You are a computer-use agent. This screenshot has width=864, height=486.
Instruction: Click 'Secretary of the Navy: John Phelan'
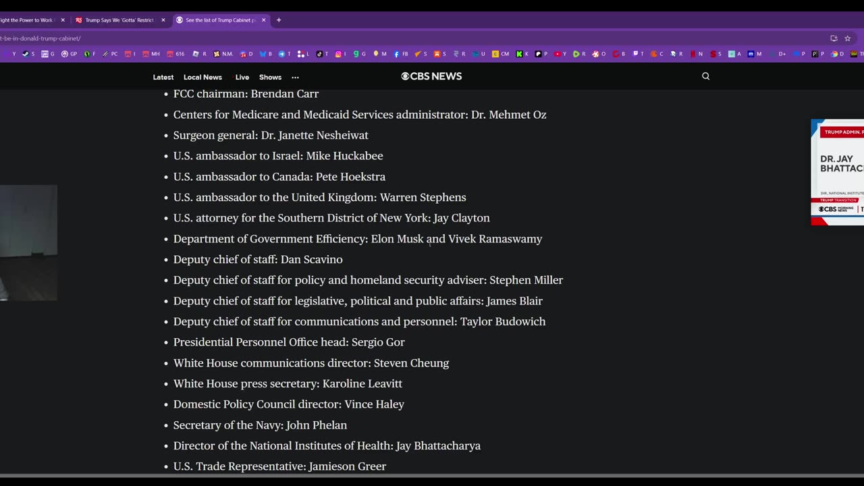coord(260,425)
